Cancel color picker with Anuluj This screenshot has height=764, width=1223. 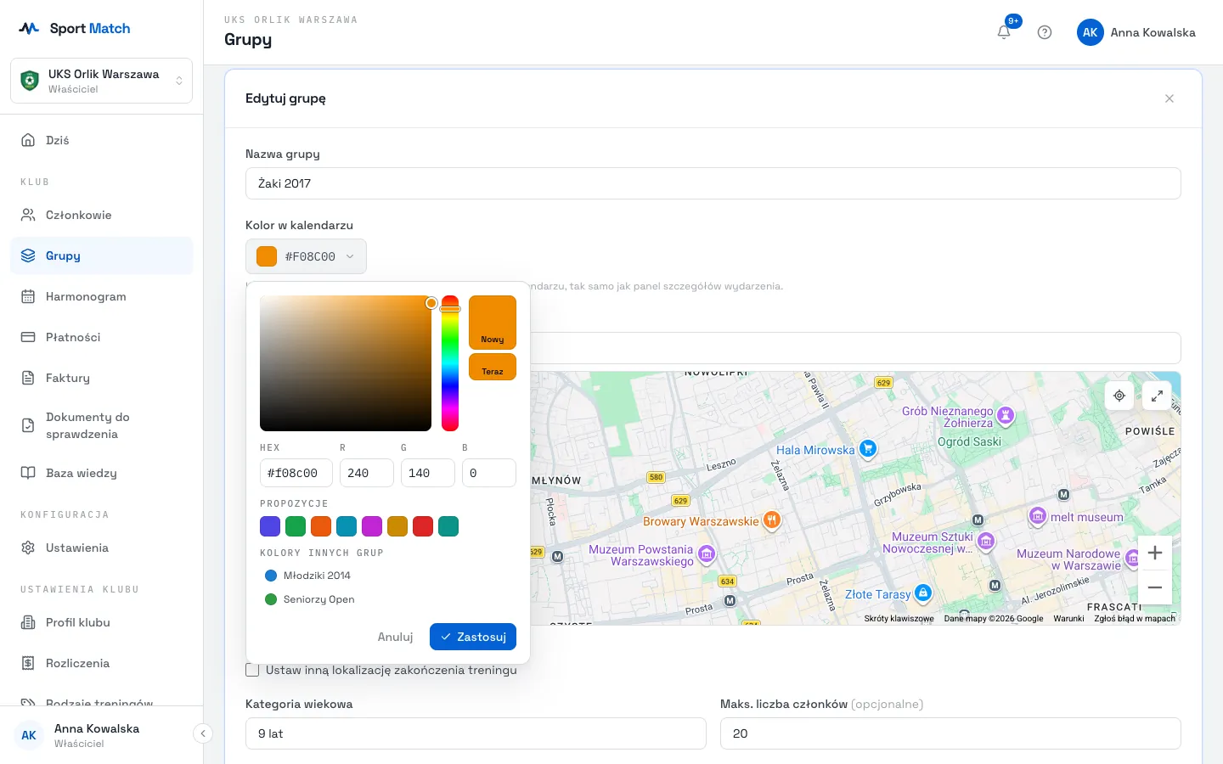pos(395,637)
